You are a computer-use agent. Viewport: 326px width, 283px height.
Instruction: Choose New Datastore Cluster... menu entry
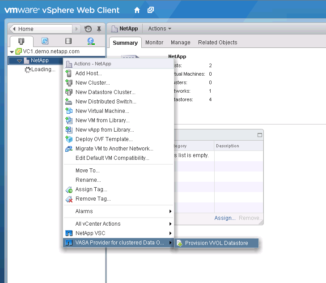(x=119, y=92)
